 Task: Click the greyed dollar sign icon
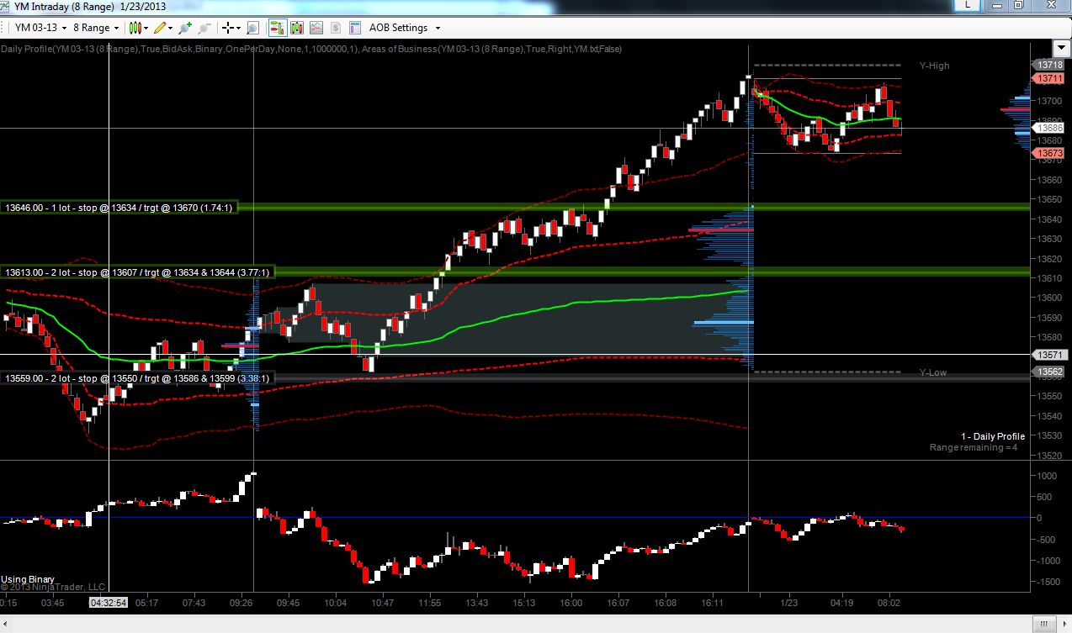point(336,28)
